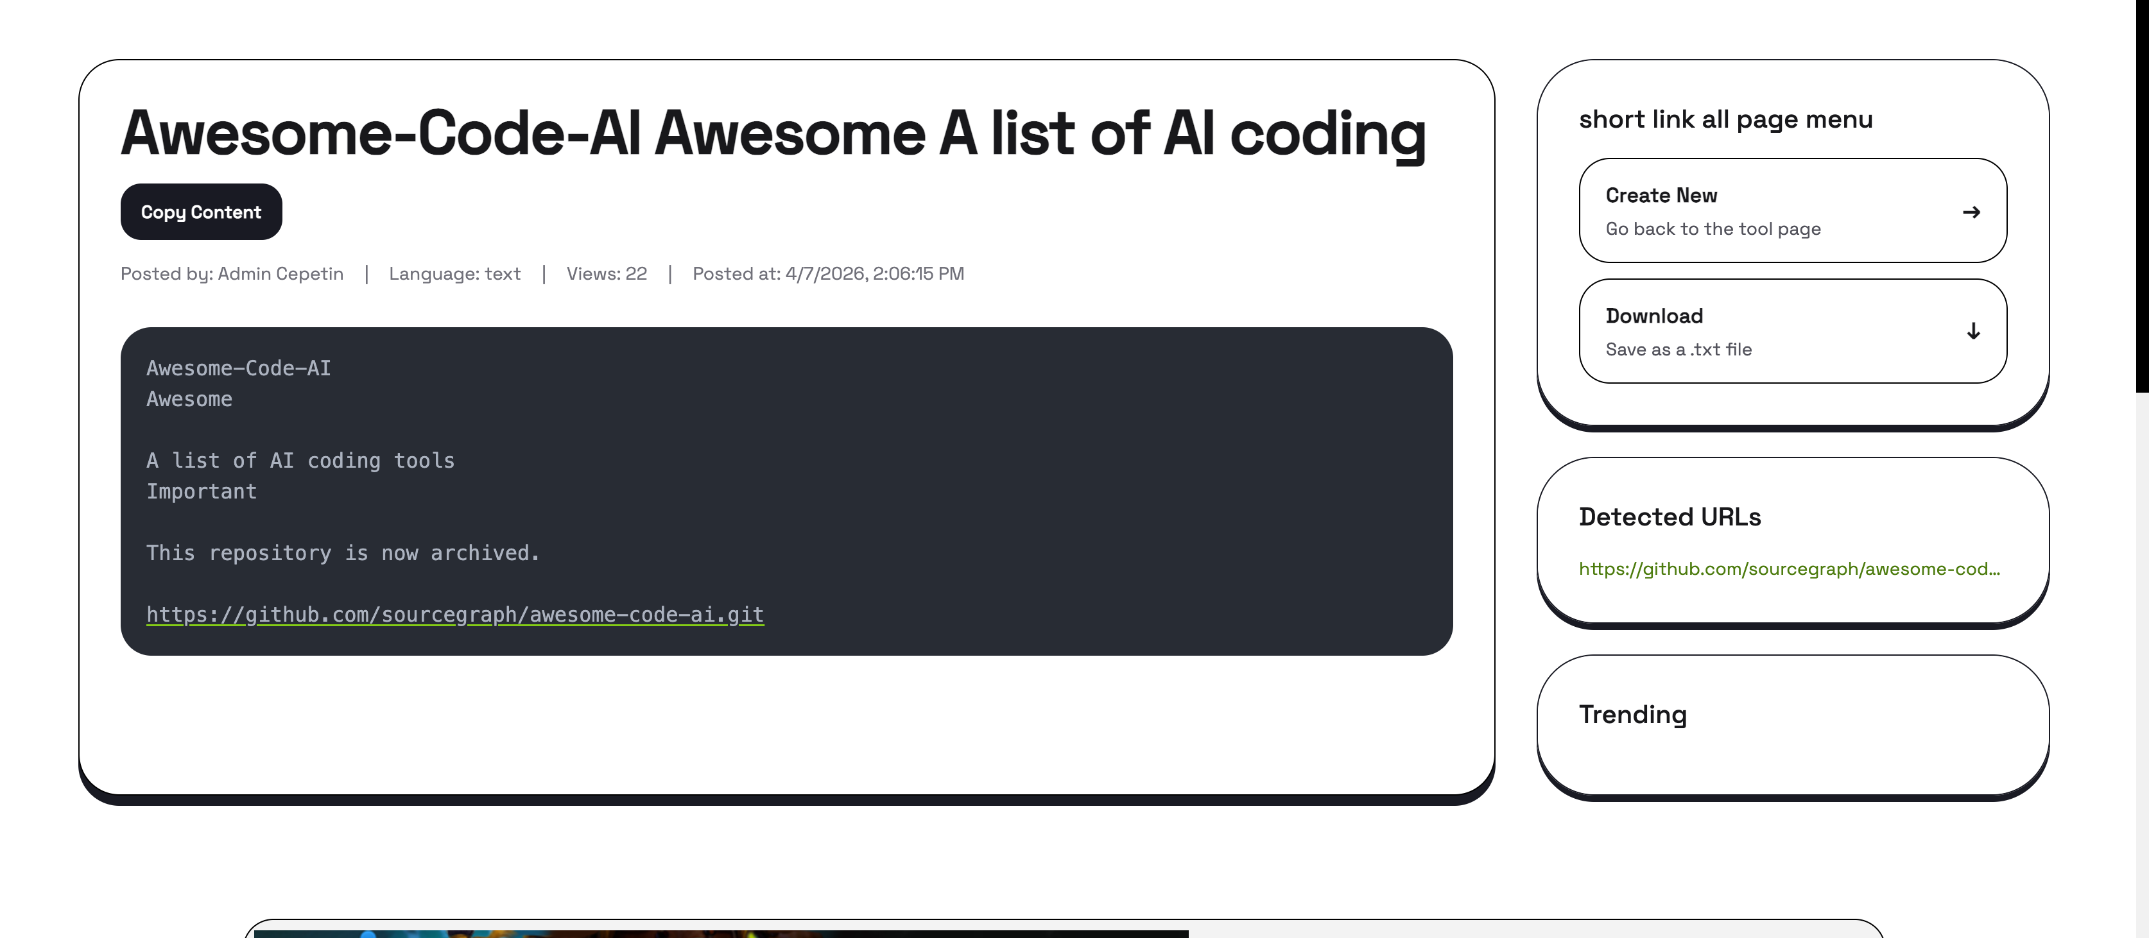Click the right arrow icon in Create New
Viewport: 2149px width, 938px height.
click(1971, 212)
